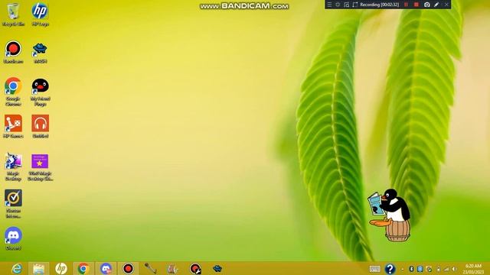
Task: Click the Pingu reading penguin on desktop
Action: (389, 215)
